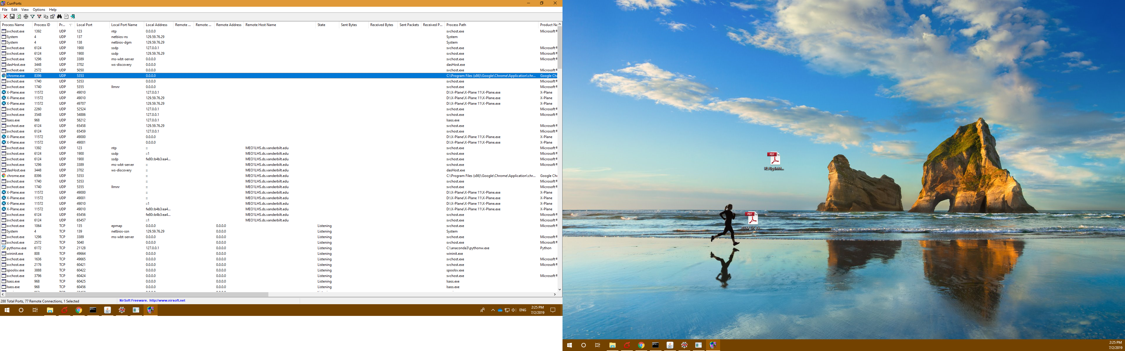Click the Save Selected Items floppy icon
Image resolution: width=1125 pixels, height=351 pixels.
pyautogui.click(x=12, y=17)
